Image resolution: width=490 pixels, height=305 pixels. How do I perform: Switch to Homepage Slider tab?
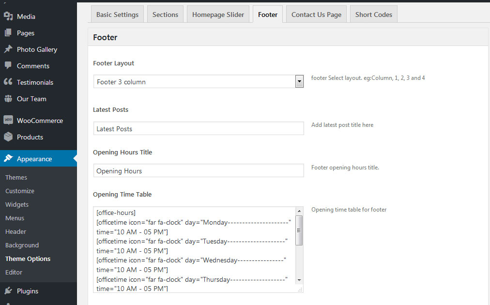(218, 15)
